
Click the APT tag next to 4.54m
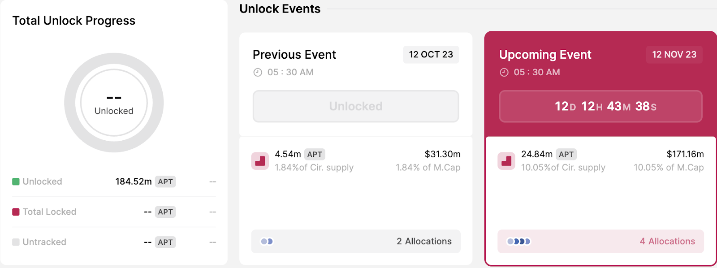point(315,154)
